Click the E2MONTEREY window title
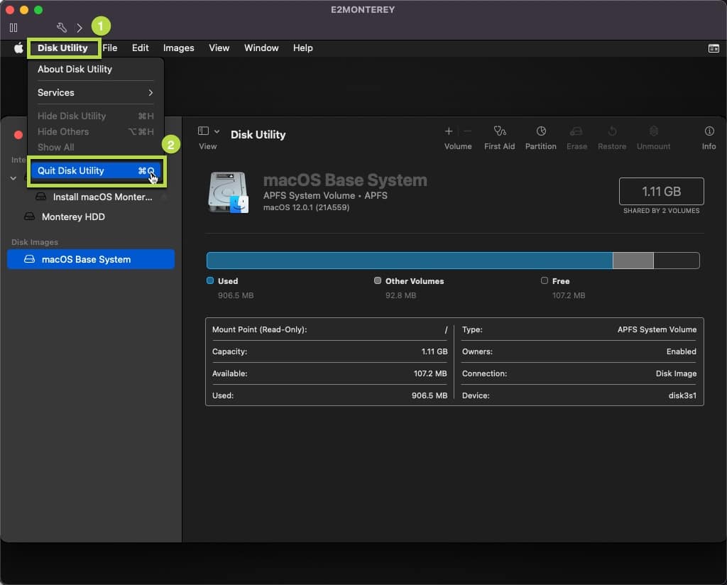727x585 pixels. (x=363, y=10)
